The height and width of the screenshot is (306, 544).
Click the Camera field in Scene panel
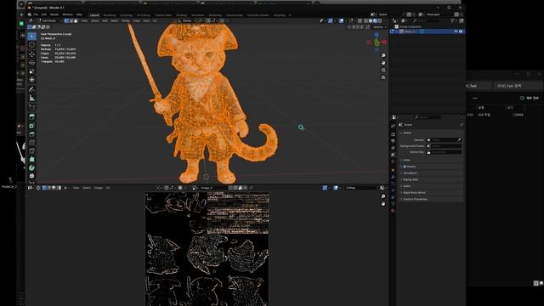[x=444, y=139]
